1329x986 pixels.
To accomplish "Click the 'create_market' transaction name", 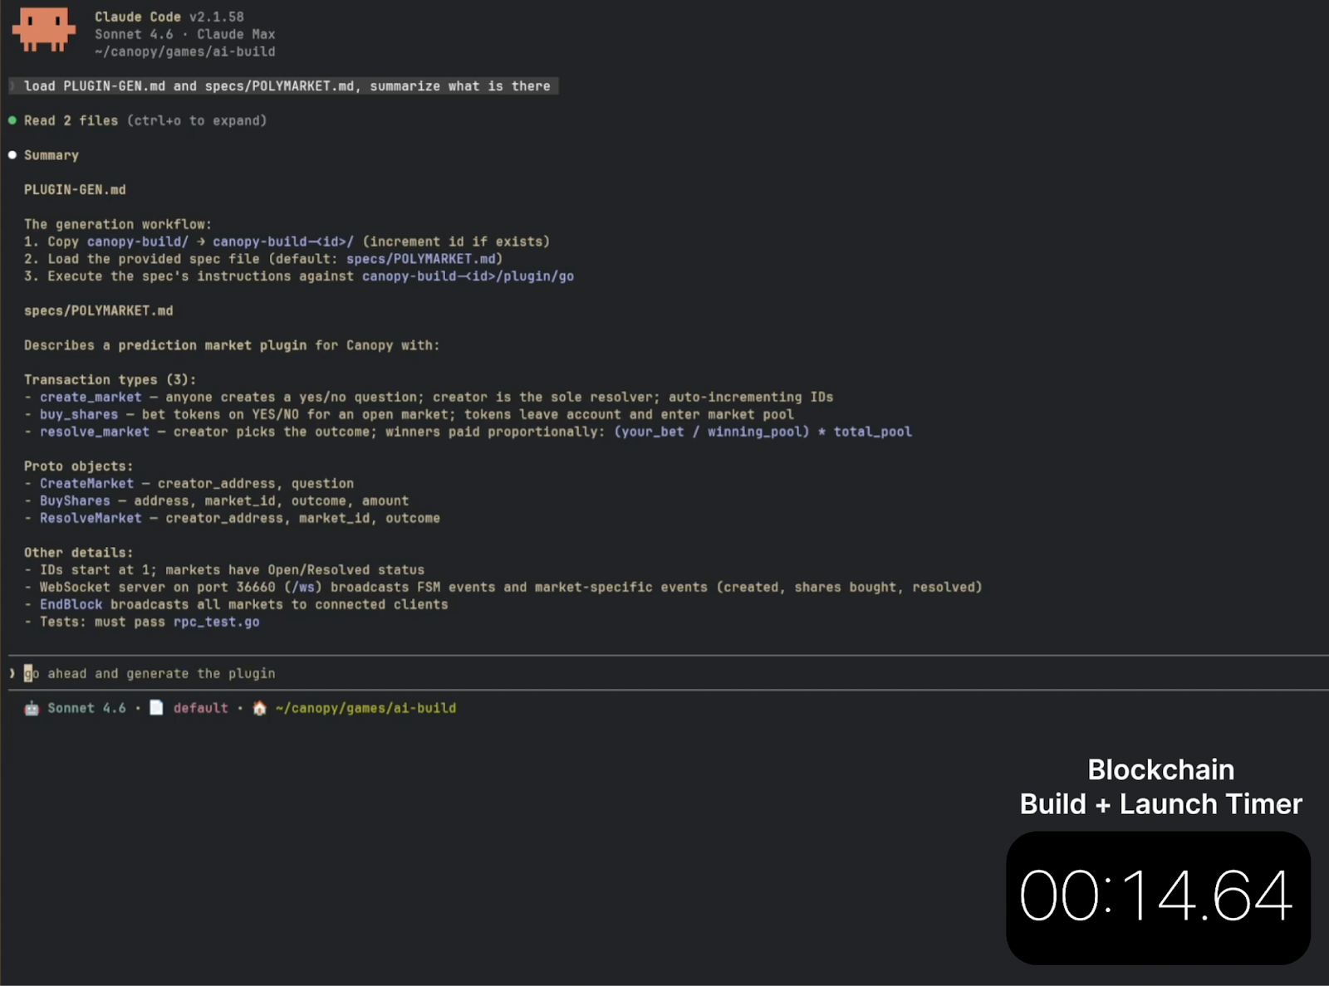I will click(x=91, y=398).
